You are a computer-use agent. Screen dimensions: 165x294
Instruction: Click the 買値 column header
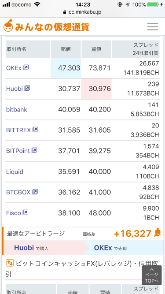(x=96, y=49)
